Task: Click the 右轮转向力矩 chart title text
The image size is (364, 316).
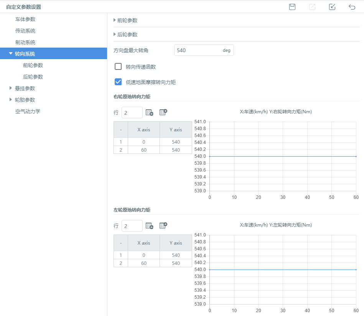Action: tap(276, 111)
